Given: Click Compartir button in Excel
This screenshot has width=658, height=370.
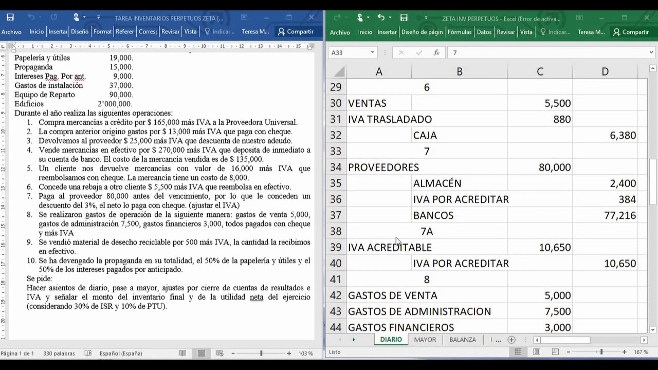Looking at the screenshot, I should 631,32.
